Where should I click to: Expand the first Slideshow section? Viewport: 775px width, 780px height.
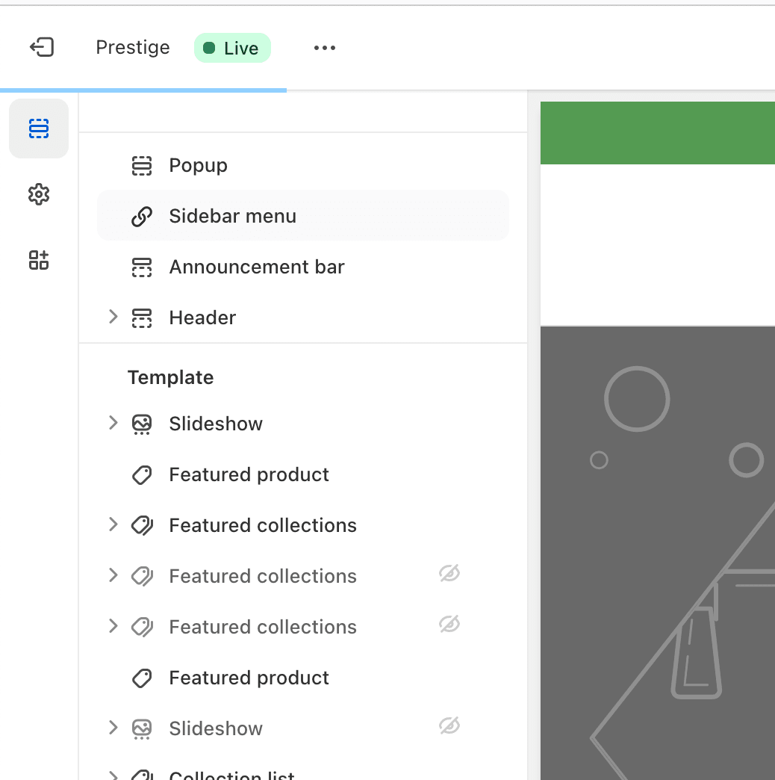point(113,423)
